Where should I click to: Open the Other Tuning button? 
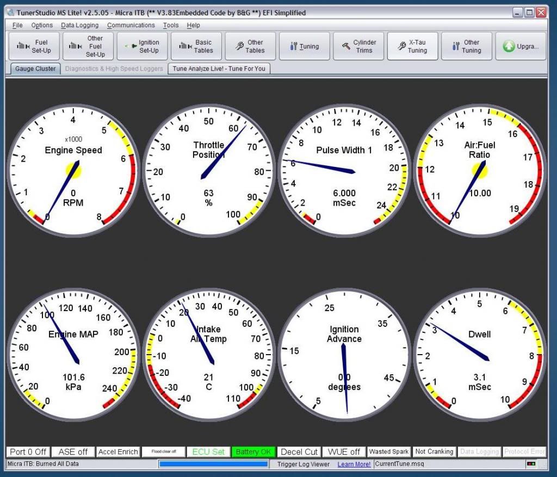[x=466, y=46]
